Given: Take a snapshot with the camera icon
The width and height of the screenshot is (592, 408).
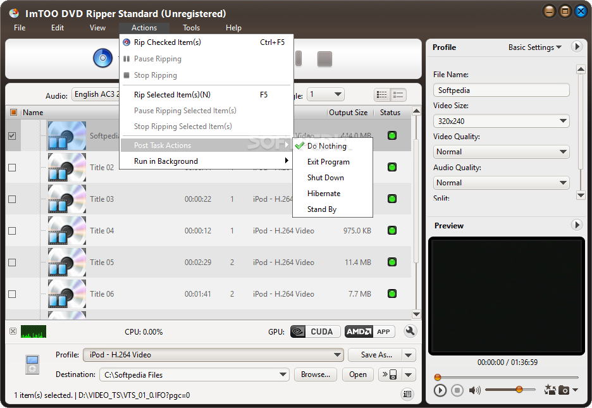Looking at the screenshot, I should point(564,390).
